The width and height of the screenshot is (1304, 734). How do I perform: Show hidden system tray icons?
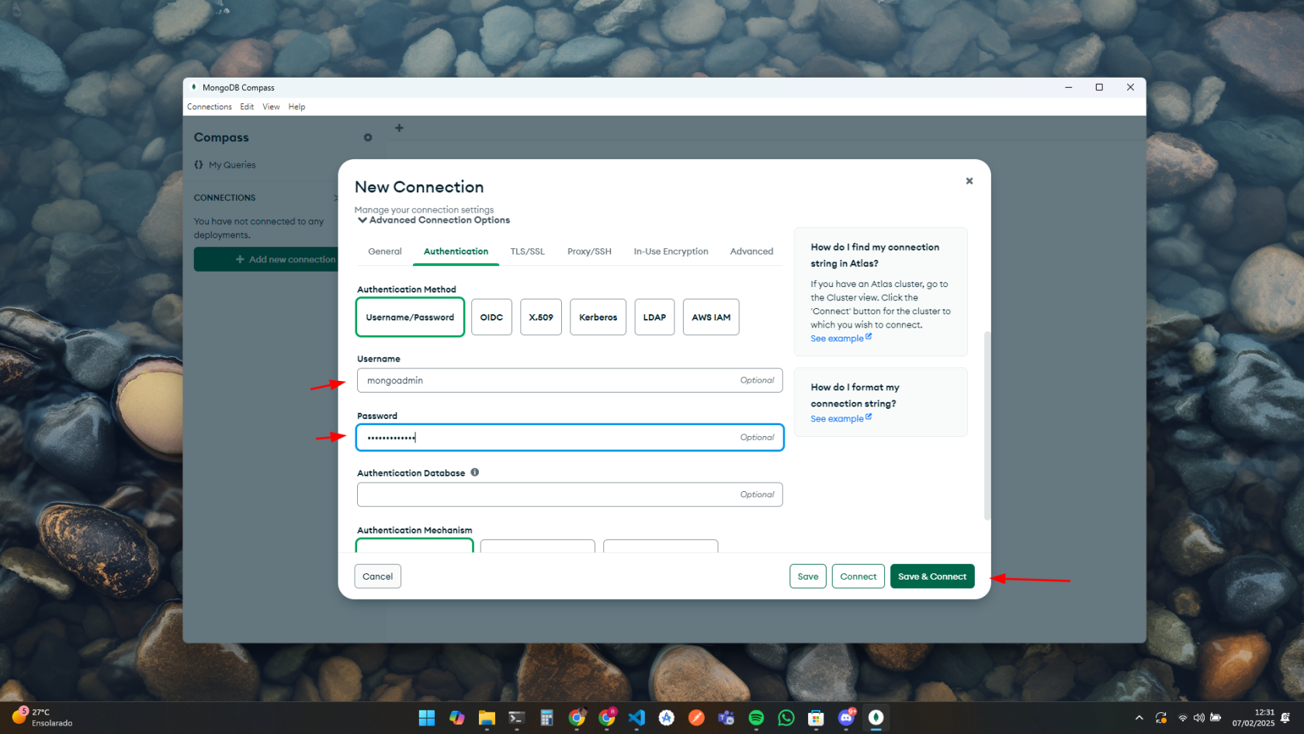tap(1139, 718)
